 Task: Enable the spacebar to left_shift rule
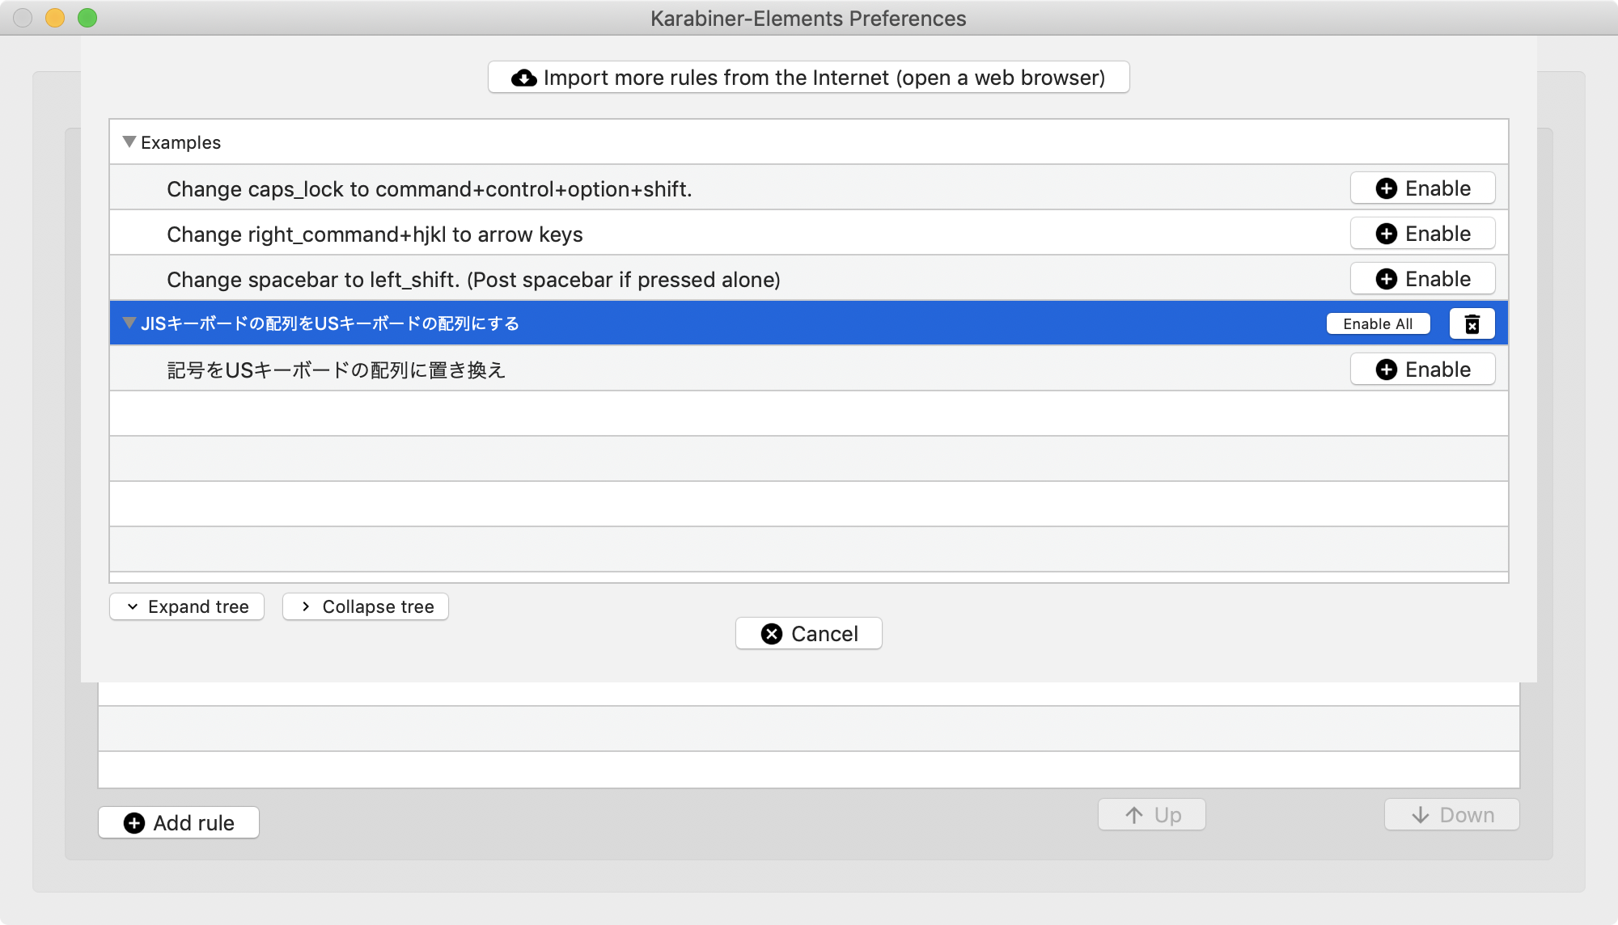(x=1422, y=278)
